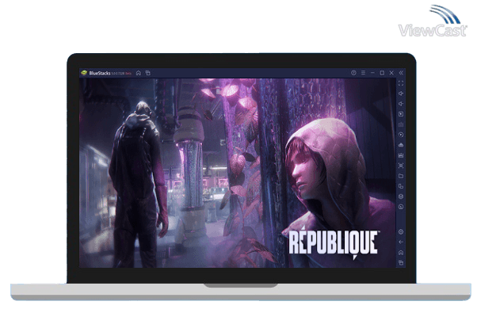Take a screenshot with the sidebar capture icon
This screenshot has height=328, width=477.
401,166
